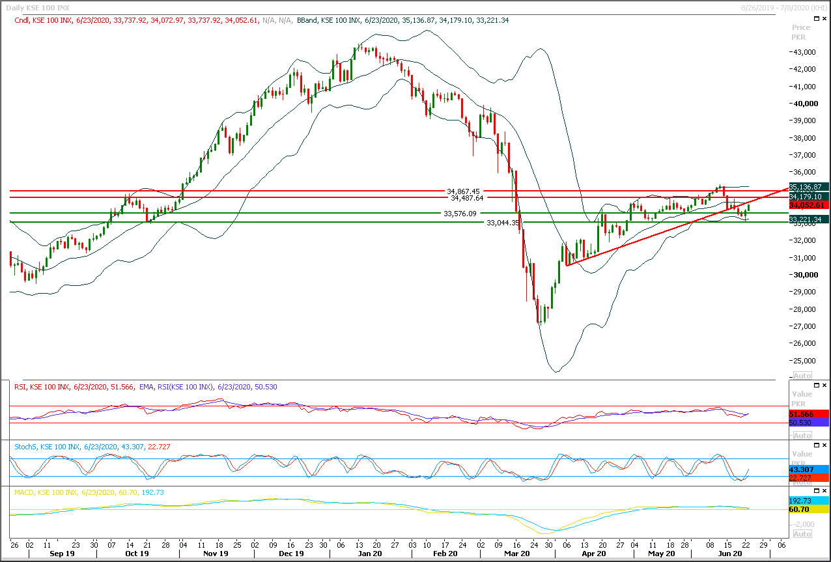Click the Value PKR title in RSI pane
The width and height of the screenshot is (831, 562).
click(802, 399)
